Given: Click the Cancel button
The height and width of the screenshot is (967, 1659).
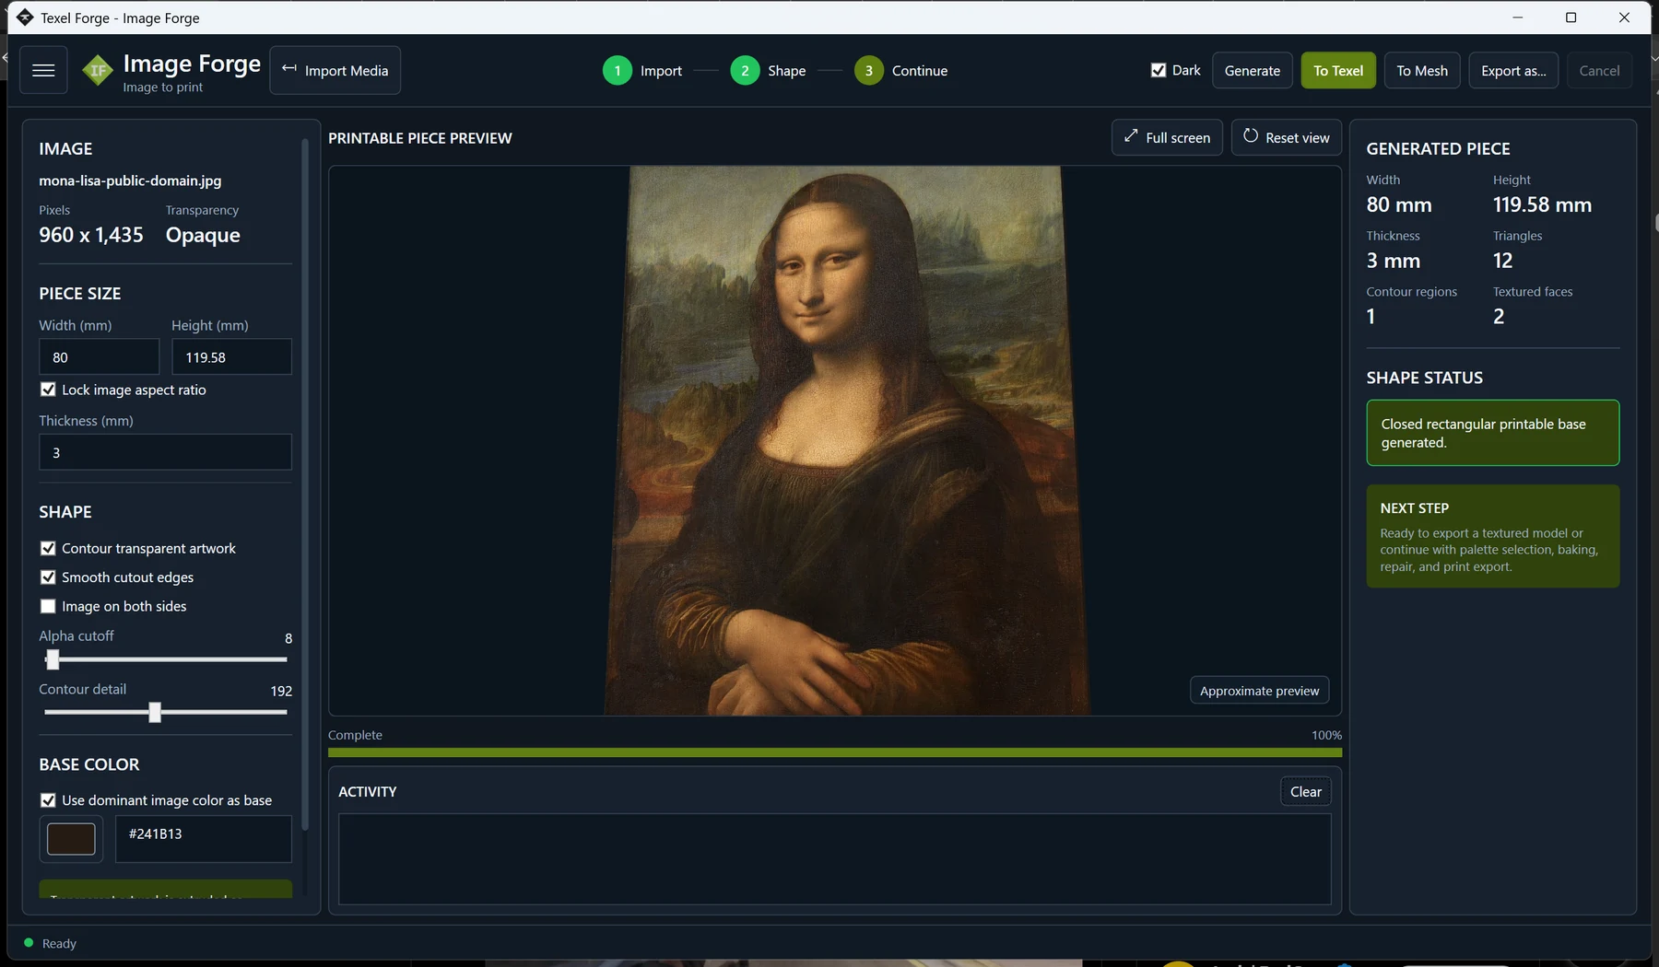Looking at the screenshot, I should tap(1599, 70).
